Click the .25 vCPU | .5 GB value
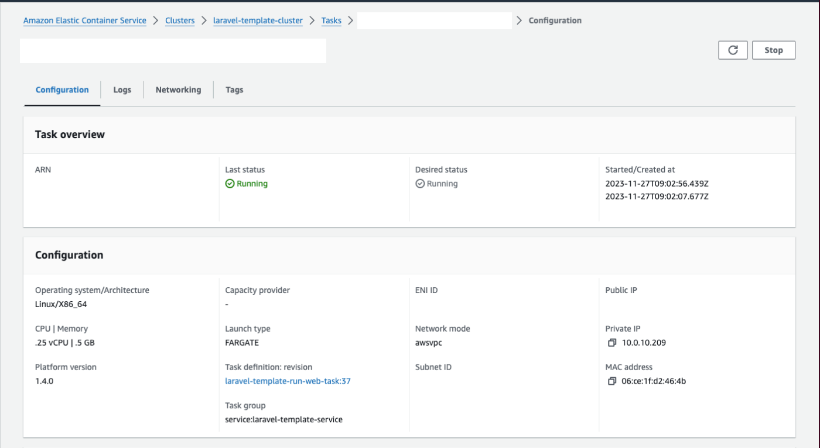820x448 pixels. click(64, 343)
